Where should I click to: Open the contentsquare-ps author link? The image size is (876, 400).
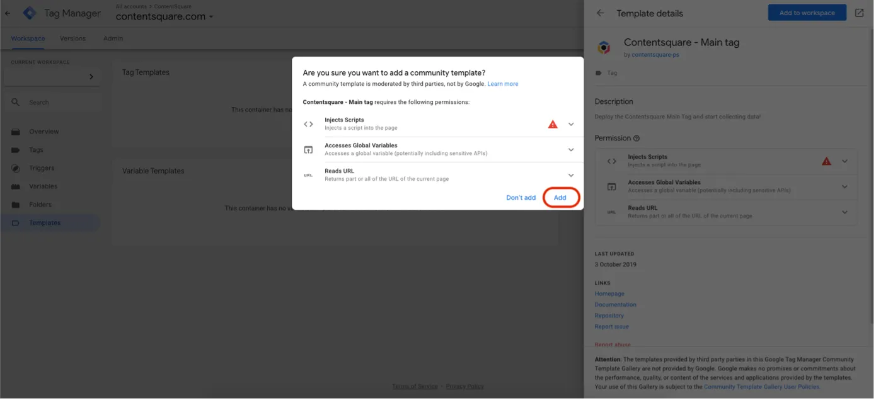point(655,55)
